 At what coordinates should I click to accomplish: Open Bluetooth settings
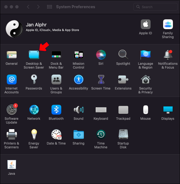pos(56,110)
